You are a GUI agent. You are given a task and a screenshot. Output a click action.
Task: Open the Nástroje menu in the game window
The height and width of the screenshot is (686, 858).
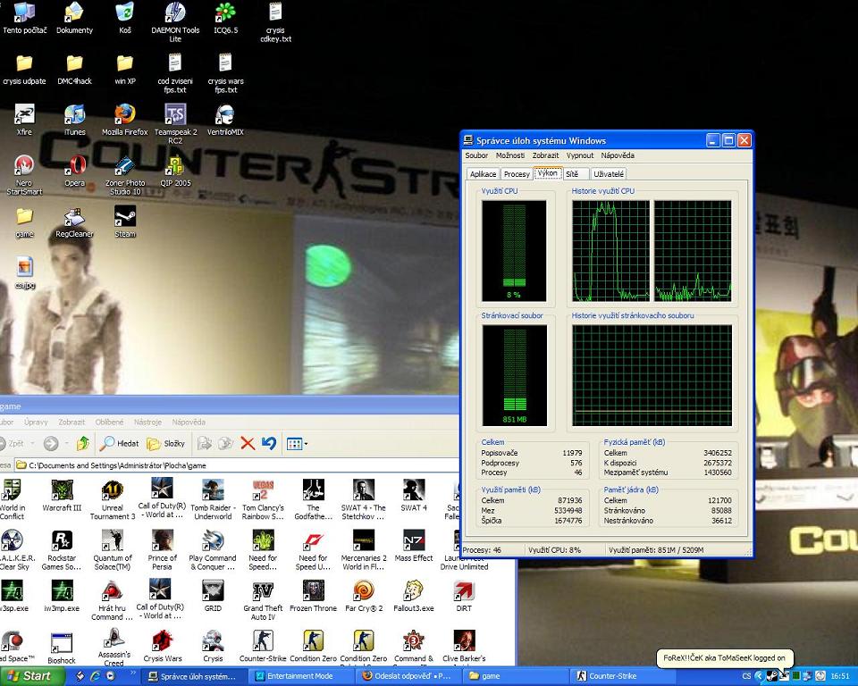(x=147, y=422)
